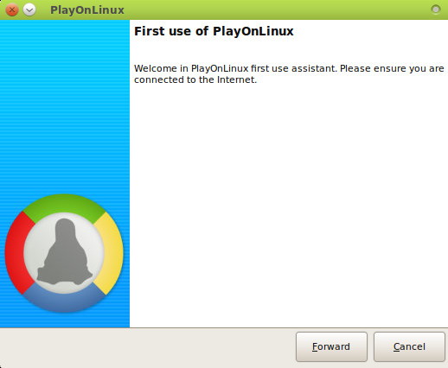Click 'first use assistant' phrase in welcome text

point(293,68)
